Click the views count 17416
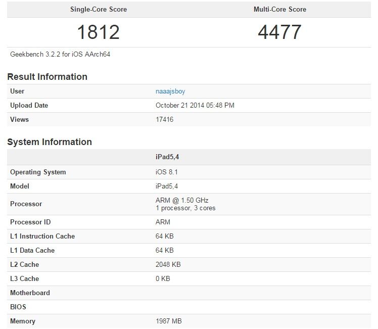The width and height of the screenshot is (378, 329). click(x=164, y=120)
